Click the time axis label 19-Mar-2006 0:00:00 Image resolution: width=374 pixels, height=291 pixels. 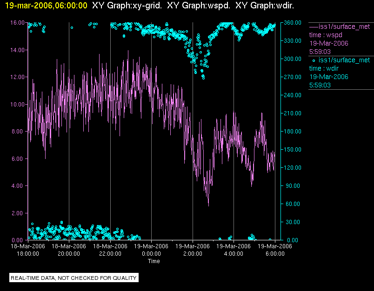(151, 250)
